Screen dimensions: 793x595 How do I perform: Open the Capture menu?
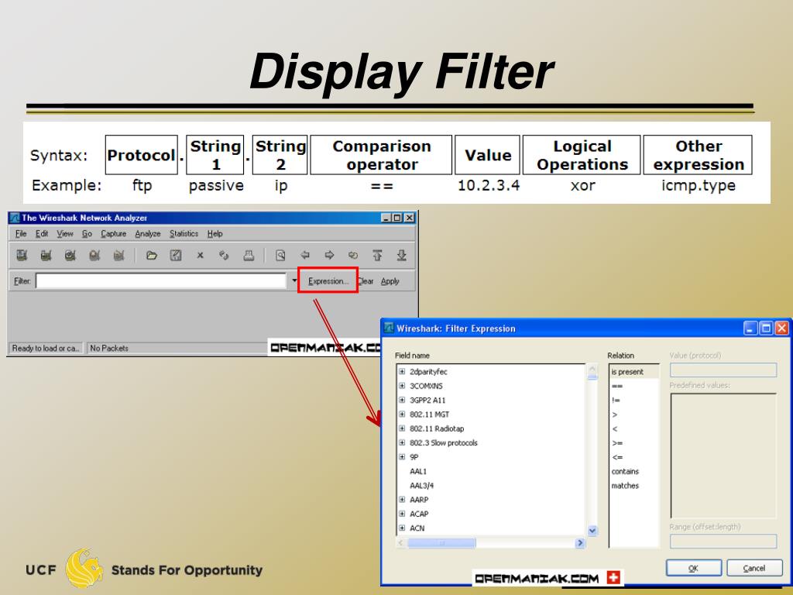point(113,234)
